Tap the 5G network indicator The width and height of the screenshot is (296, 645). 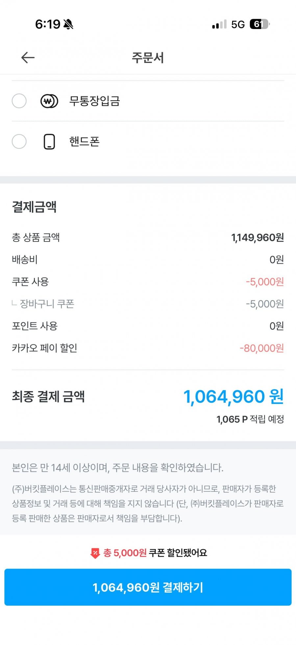pyautogui.click(x=238, y=25)
